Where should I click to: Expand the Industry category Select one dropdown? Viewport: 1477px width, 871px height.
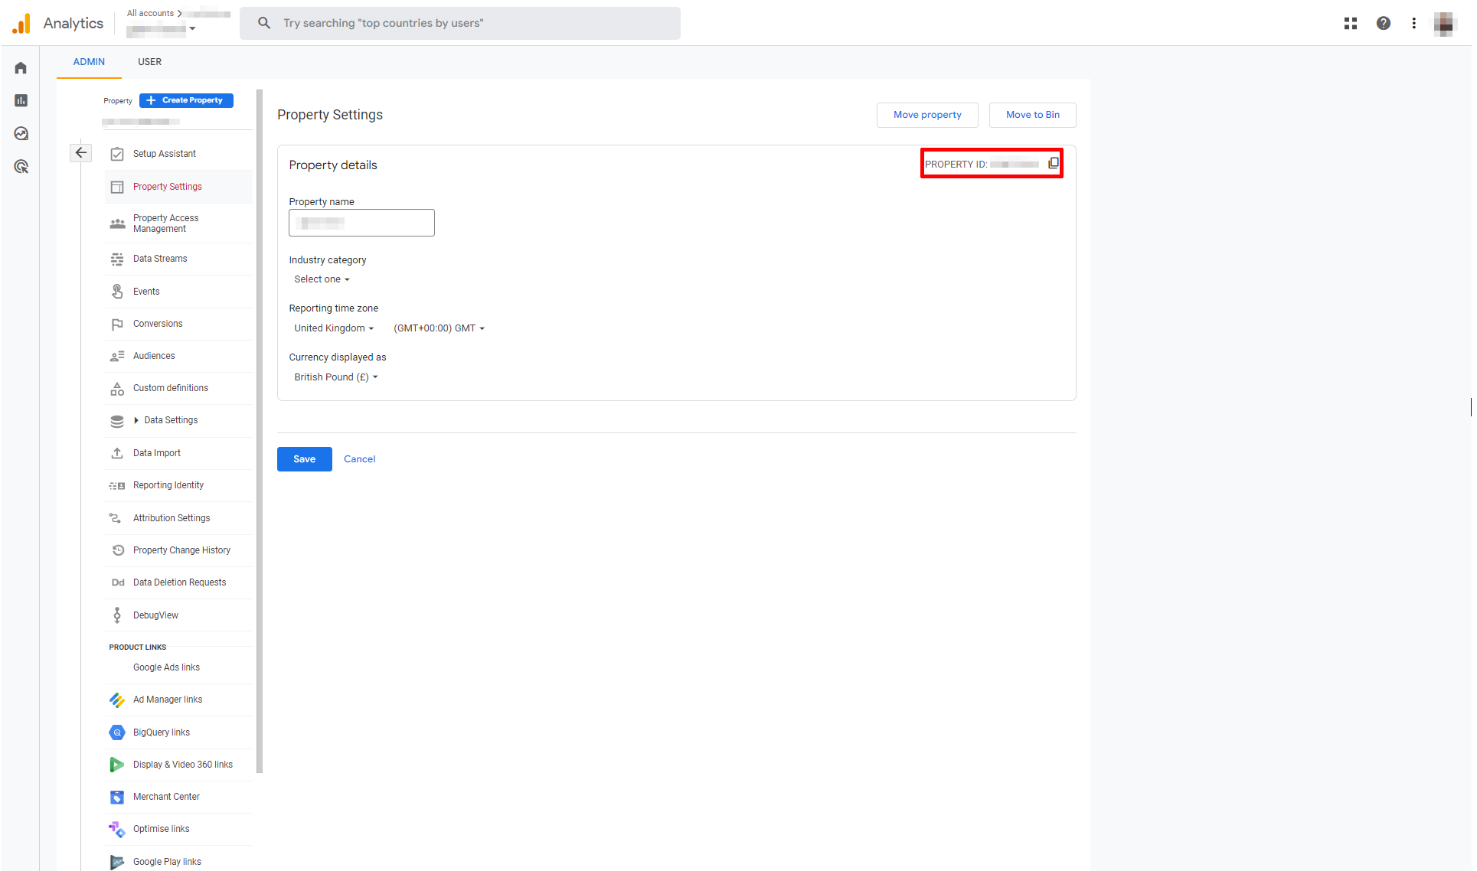(322, 279)
